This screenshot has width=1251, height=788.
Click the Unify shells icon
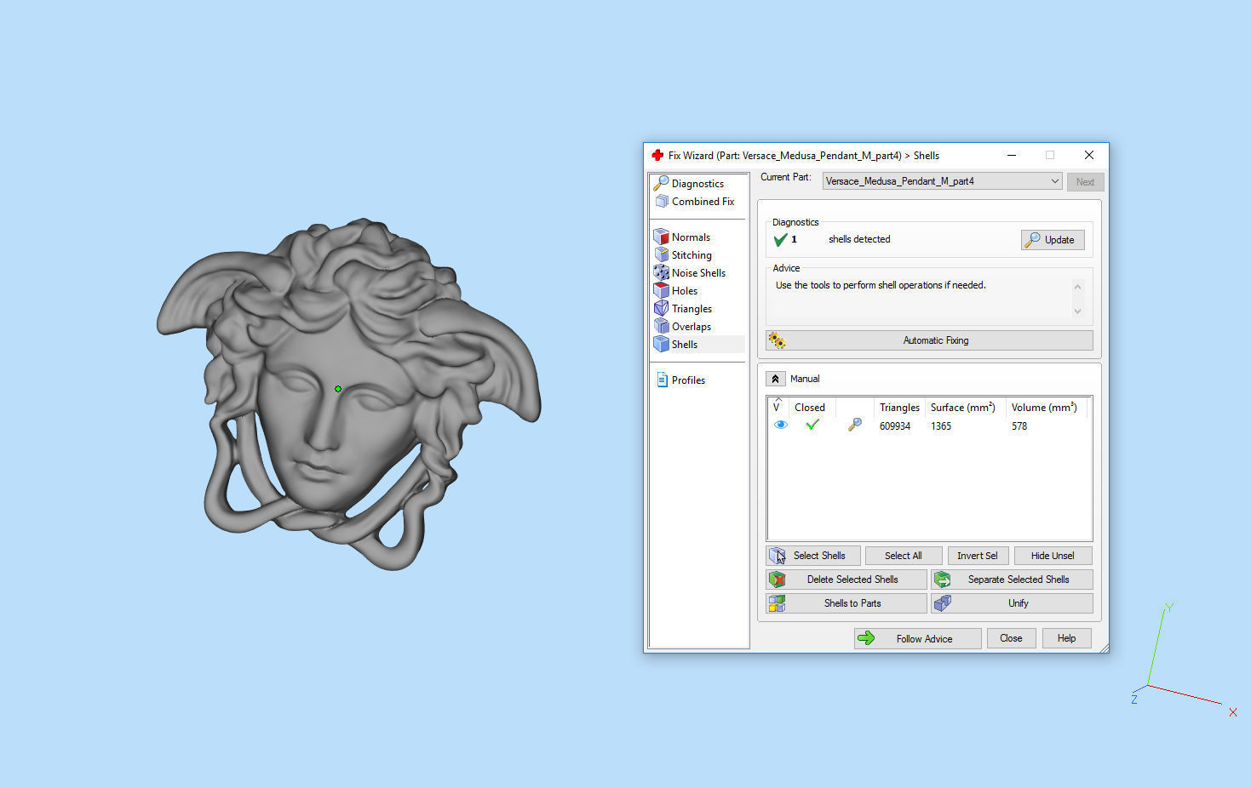[942, 603]
